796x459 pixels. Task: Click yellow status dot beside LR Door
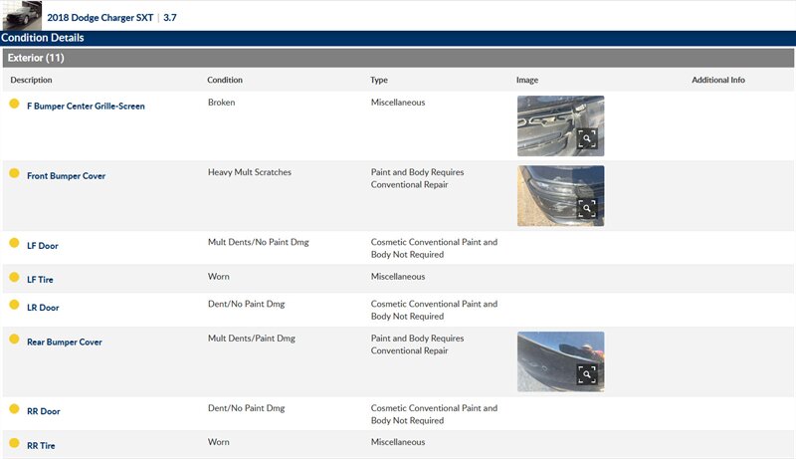14,306
